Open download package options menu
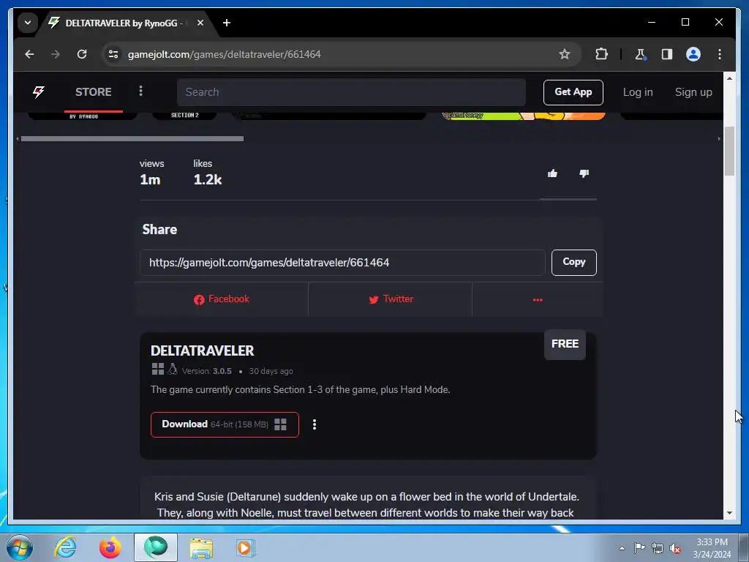 coord(315,424)
